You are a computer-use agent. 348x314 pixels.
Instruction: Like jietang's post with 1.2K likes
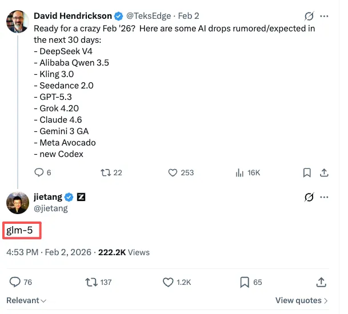(x=168, y=281)
